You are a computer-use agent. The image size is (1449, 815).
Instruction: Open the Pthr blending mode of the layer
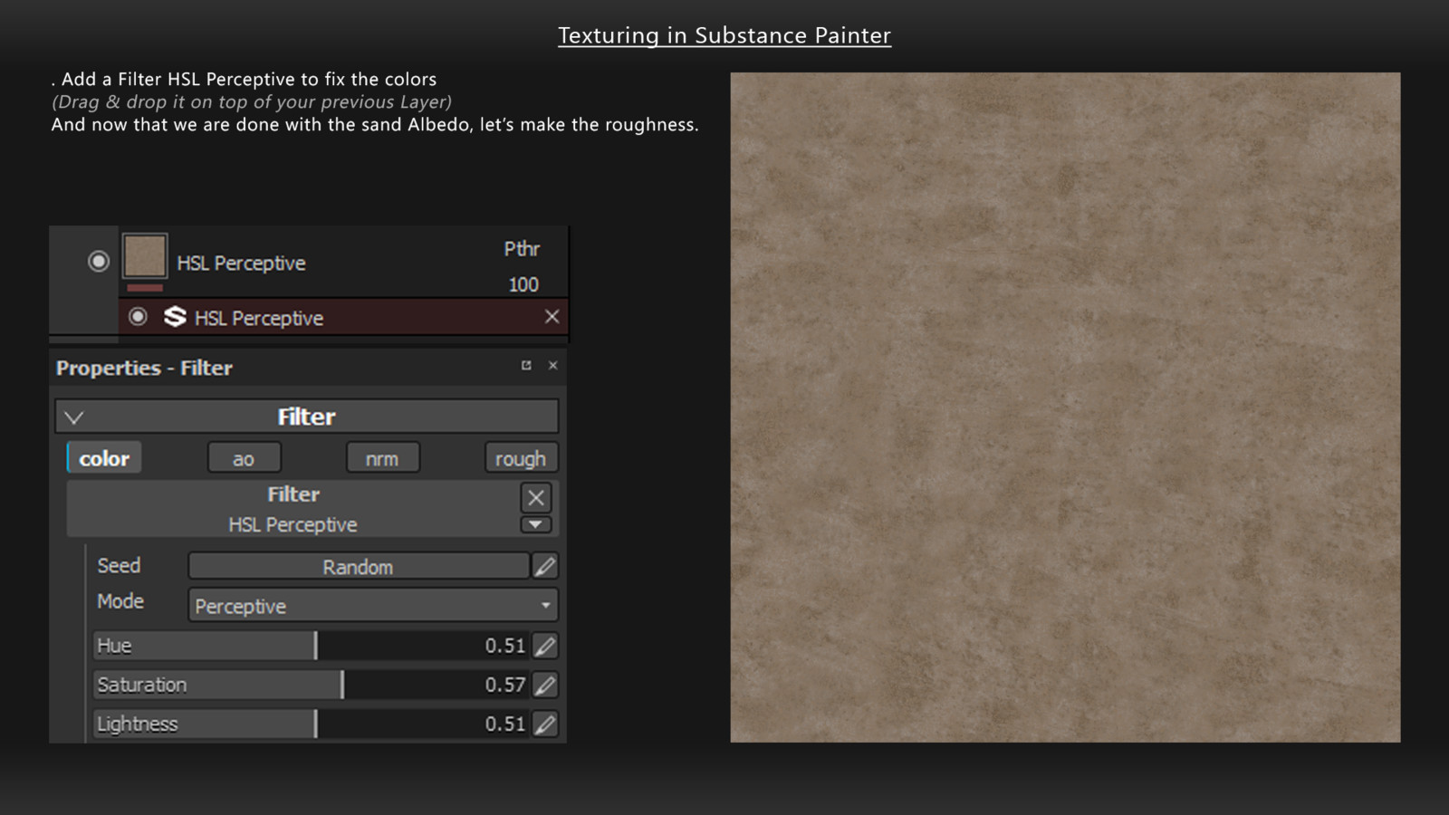(x=522, y=249)
